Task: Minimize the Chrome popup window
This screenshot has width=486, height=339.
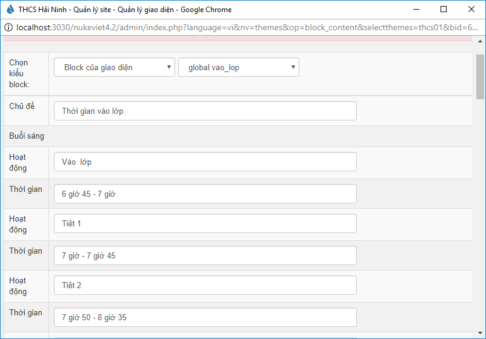Action: coord(416,9)
